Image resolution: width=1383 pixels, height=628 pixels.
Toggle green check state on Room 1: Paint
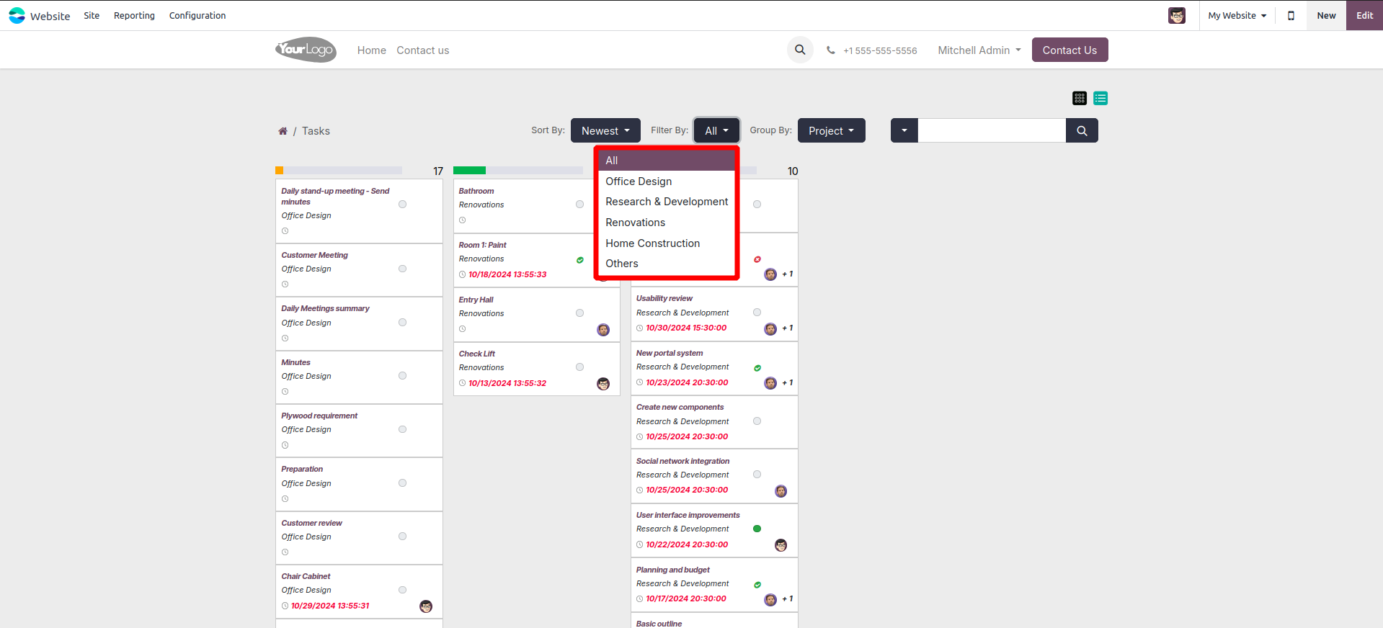click(580, 260)
